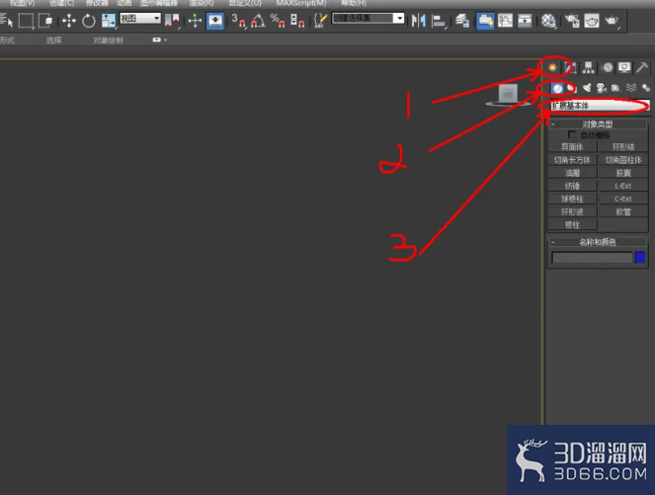Toggle the 3D Snaps button
This screenshot has width=655, height=495.
click(x=238, y=21)
